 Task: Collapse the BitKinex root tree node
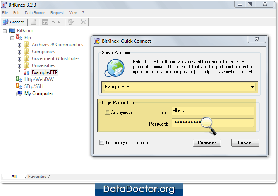(5, 31)
